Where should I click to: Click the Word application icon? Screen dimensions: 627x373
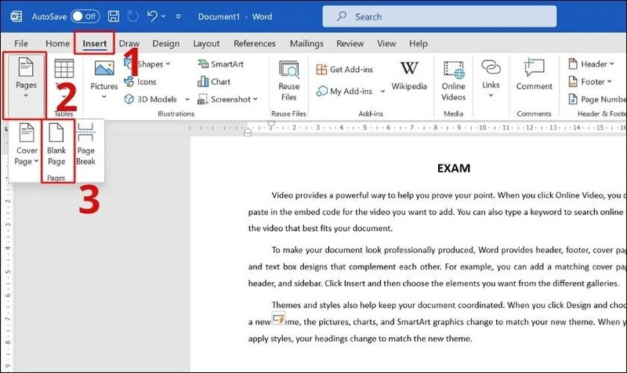pos(16,16)
